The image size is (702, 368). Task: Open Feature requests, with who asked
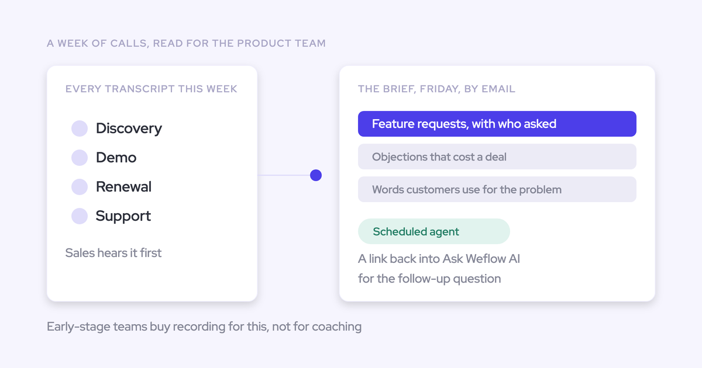point(497,124)
